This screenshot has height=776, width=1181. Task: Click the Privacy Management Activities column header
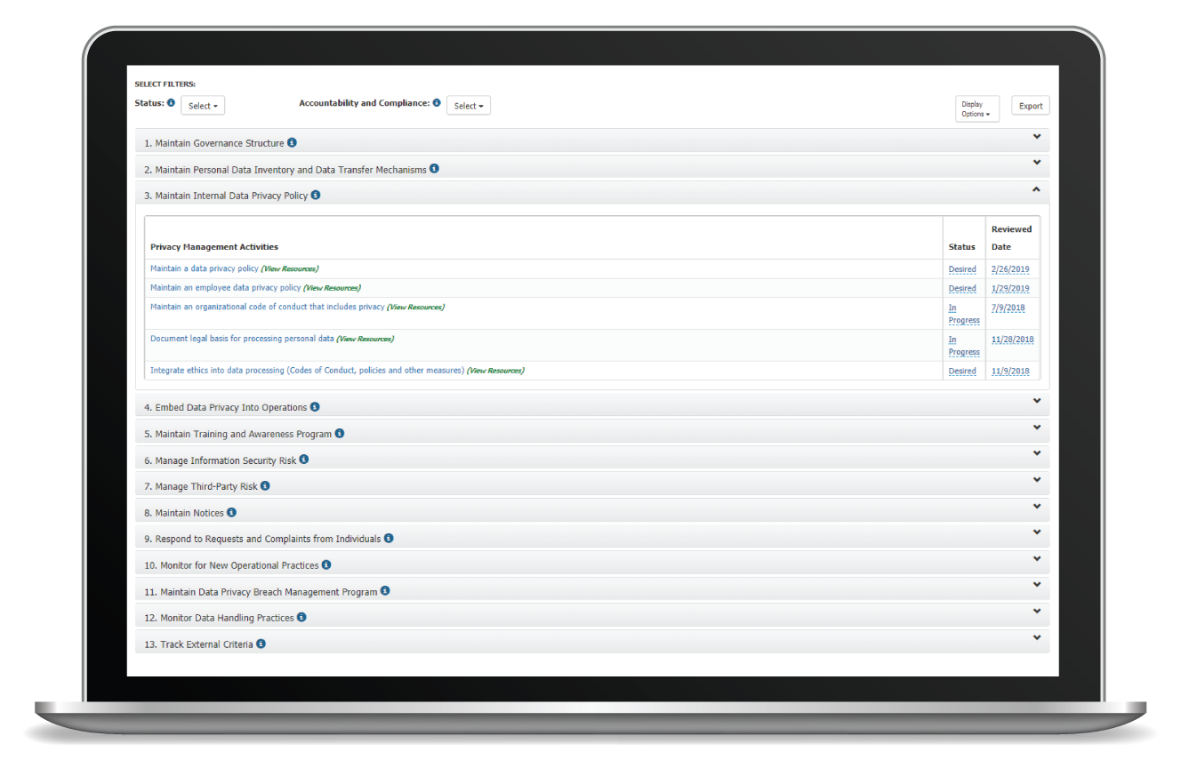pyautogui.click(x=214, y=247)
